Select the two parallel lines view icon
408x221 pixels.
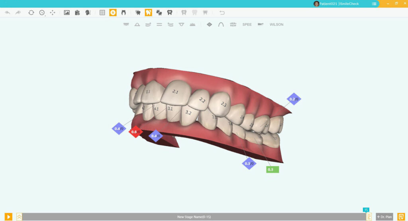tap(159, 24)
